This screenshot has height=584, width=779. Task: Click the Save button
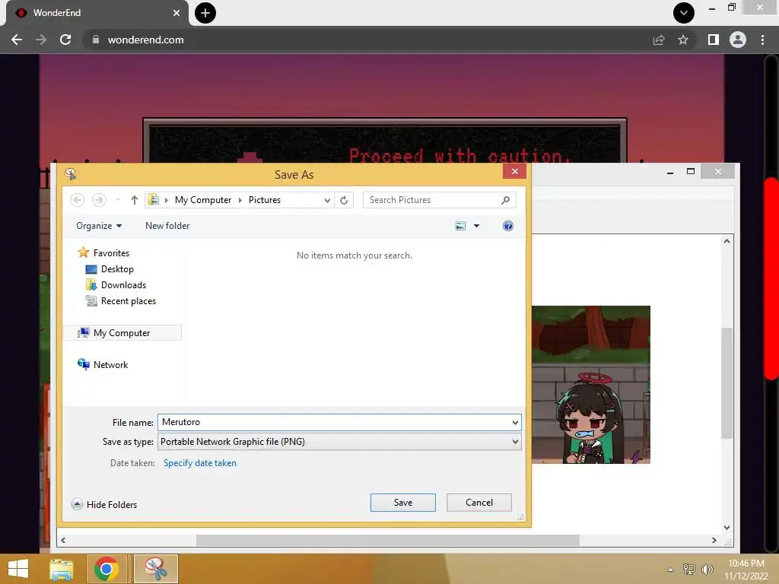[403, 503]
